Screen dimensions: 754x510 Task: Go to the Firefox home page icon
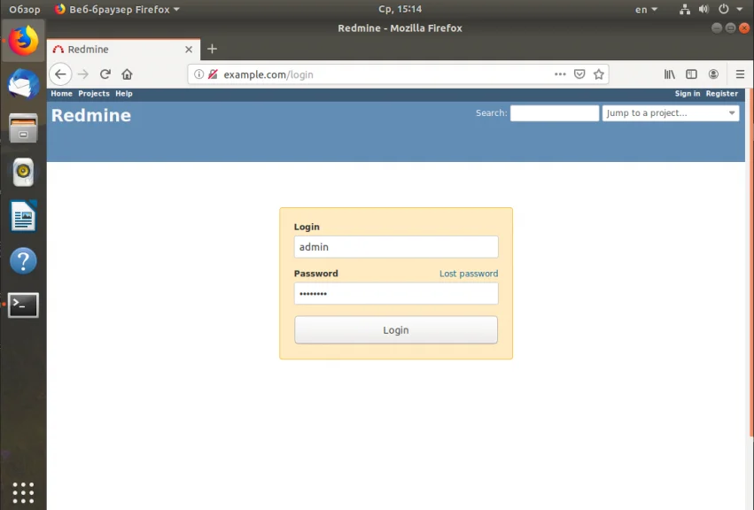pyautogui.click(x=127, y=74)
